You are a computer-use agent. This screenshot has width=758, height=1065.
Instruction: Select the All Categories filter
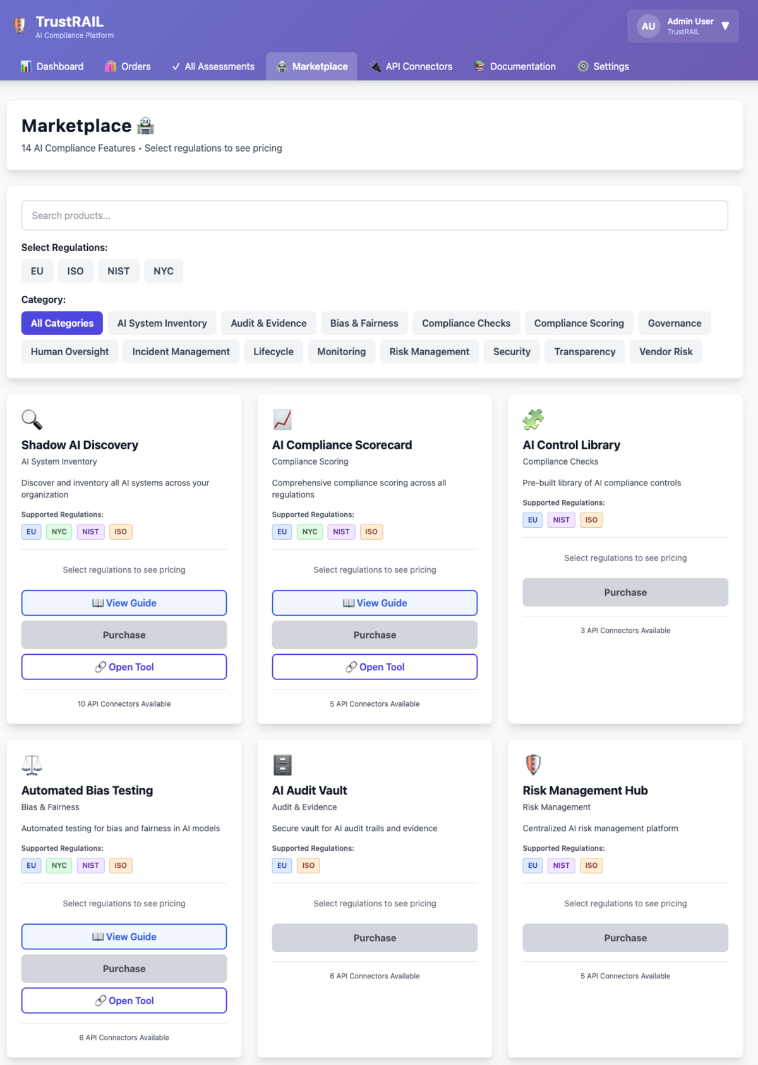pyautogui.click(x=62, y=323)
